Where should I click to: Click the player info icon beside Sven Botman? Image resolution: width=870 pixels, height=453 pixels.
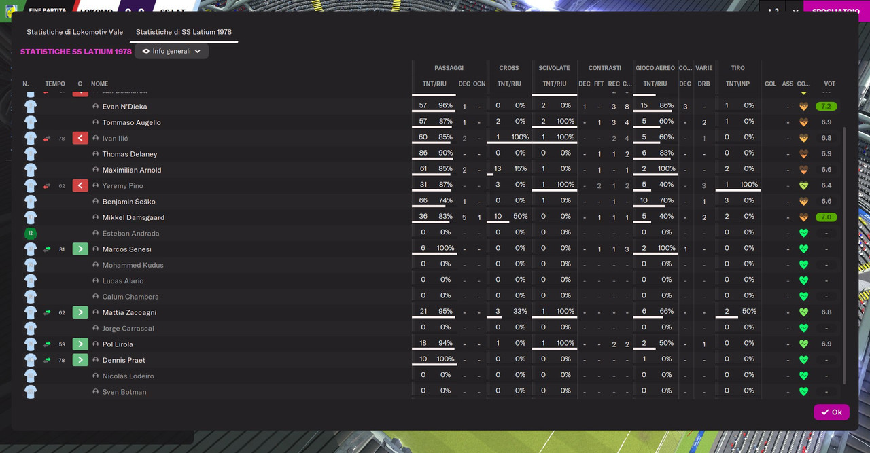point(96,392)
